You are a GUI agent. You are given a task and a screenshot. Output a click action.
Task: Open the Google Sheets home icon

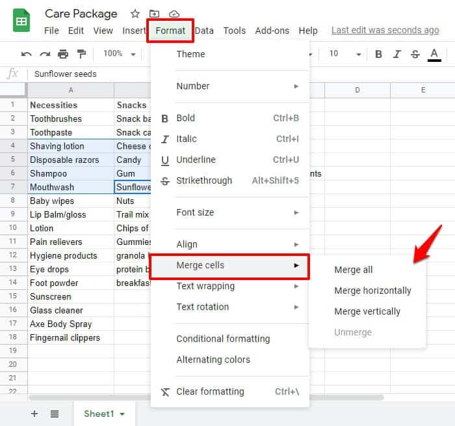click(x=21, y=20)
